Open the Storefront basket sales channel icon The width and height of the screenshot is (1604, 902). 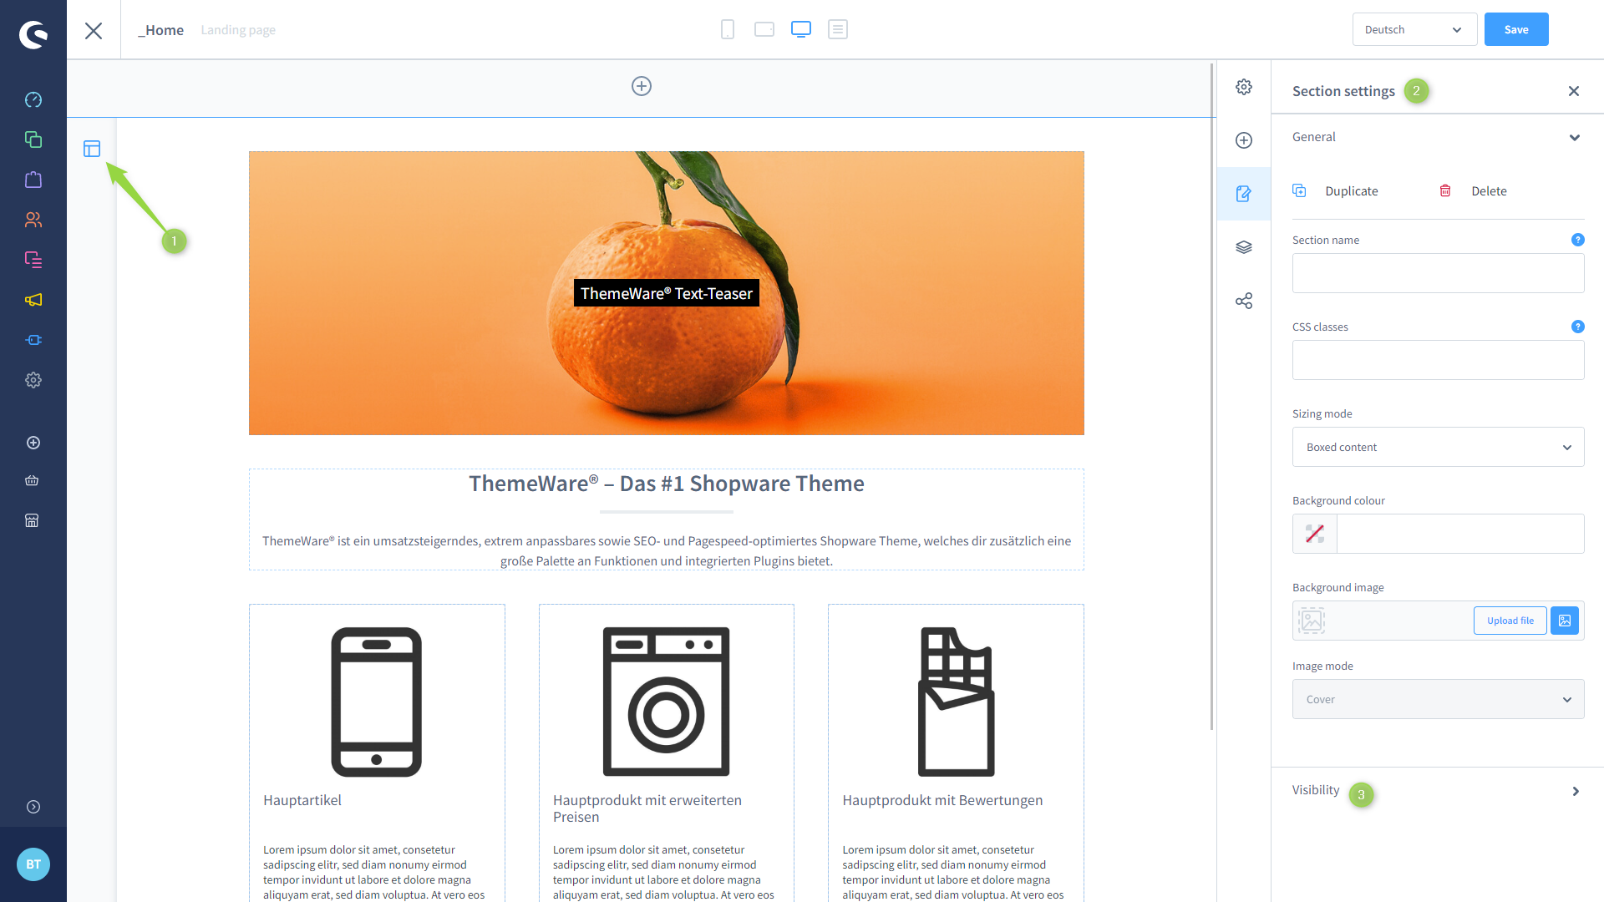click(x=32, y=480)
